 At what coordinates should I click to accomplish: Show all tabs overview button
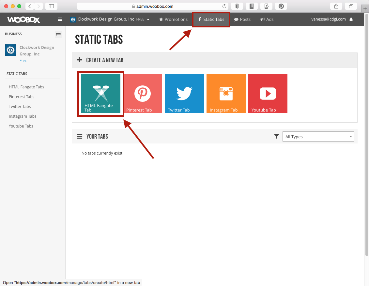(x=351, y=6)
